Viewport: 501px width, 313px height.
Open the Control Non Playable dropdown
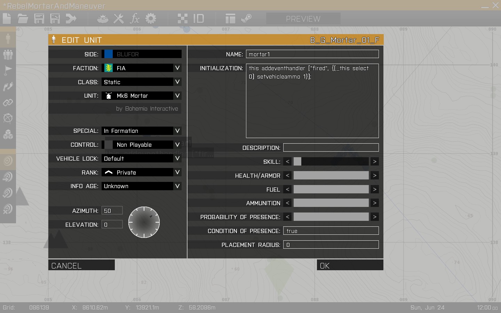point(142,145)
